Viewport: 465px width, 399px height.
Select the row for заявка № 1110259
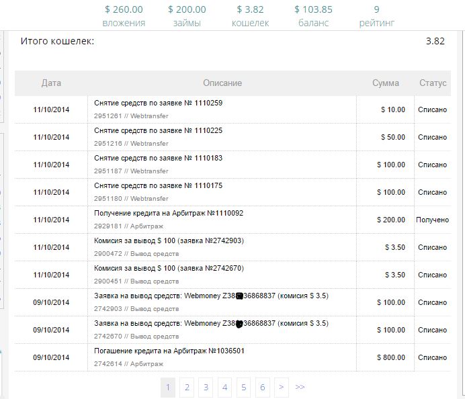232,109
